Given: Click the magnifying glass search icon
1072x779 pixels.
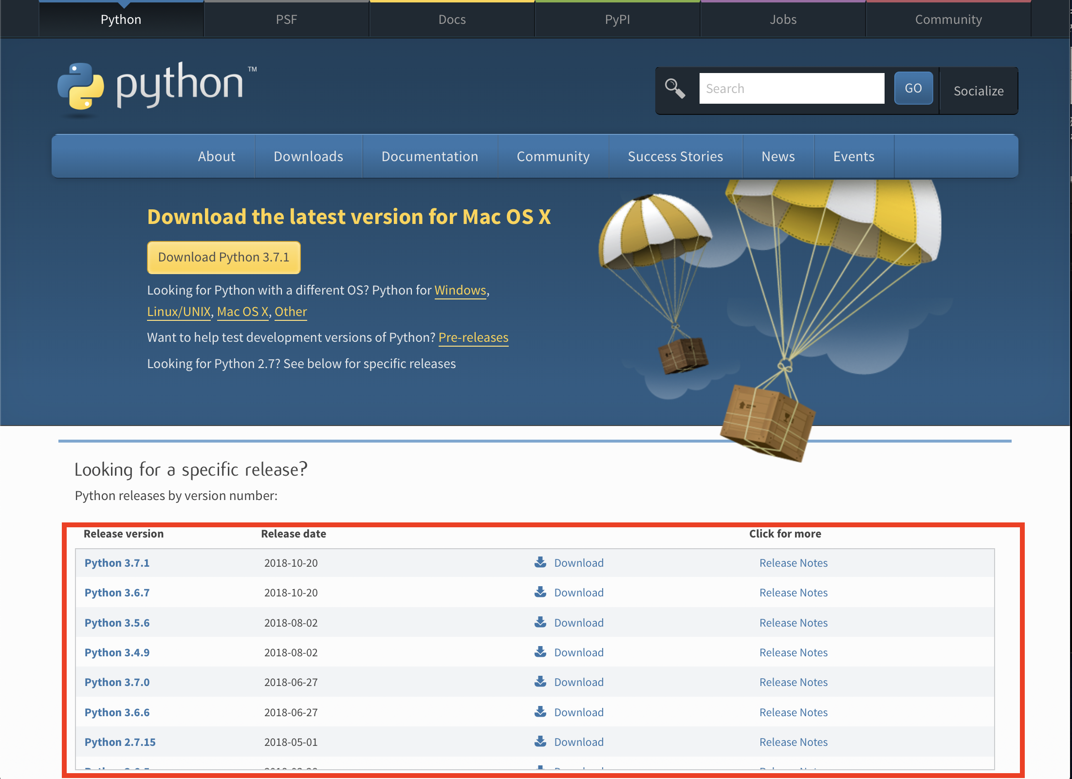Looking at the screenshot, I should (x=675, y=89).
